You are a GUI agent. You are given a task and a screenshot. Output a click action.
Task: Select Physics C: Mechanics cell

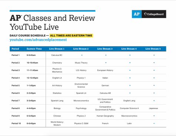tap(57, 70)
